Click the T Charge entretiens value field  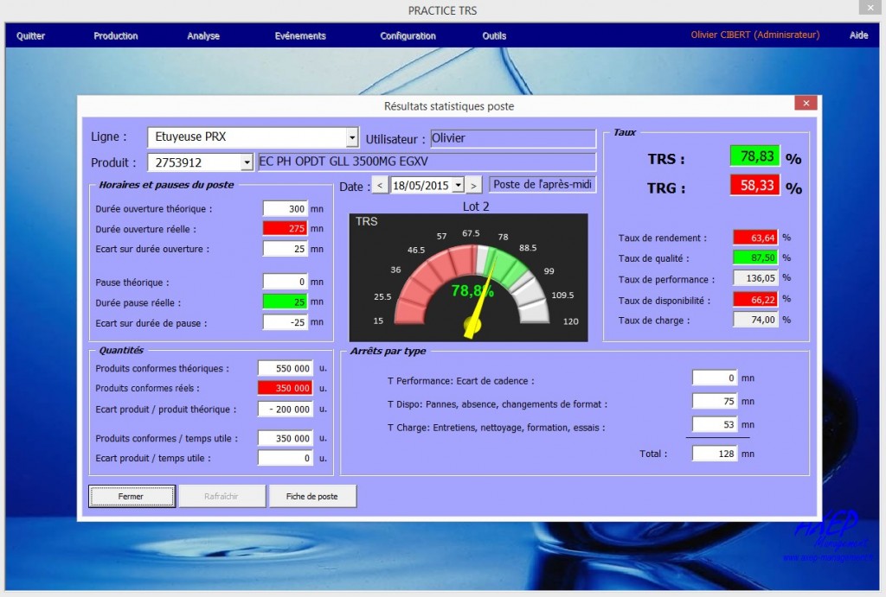click(715, 424)
